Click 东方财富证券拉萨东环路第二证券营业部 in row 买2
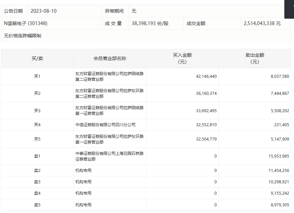The image size is (294, 213). [x=109, y=93]
